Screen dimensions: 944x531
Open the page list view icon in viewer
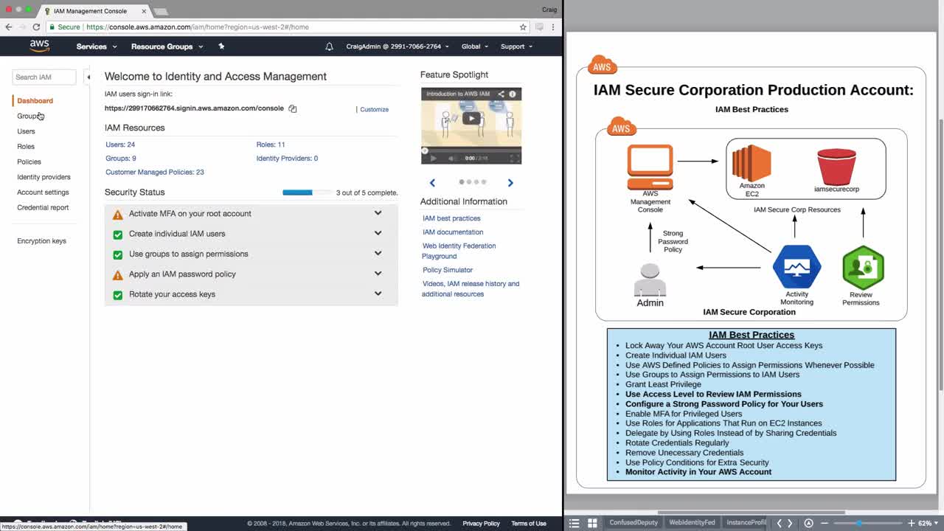tap(575, 523)
